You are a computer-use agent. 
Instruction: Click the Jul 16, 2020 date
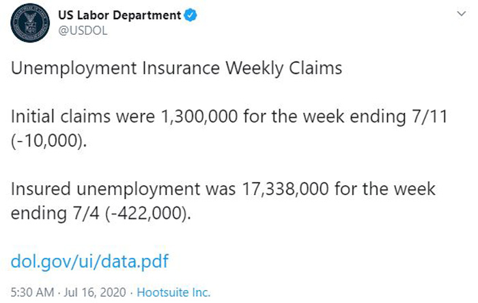click(x=95, y=292)
